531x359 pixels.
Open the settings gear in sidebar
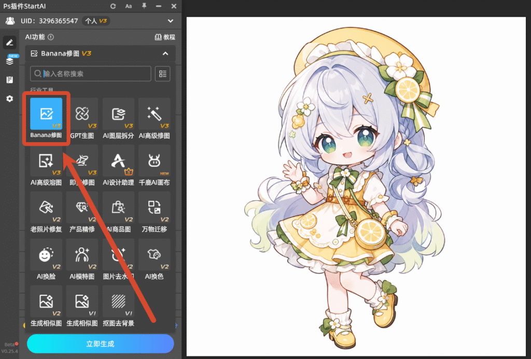[9, 99]
